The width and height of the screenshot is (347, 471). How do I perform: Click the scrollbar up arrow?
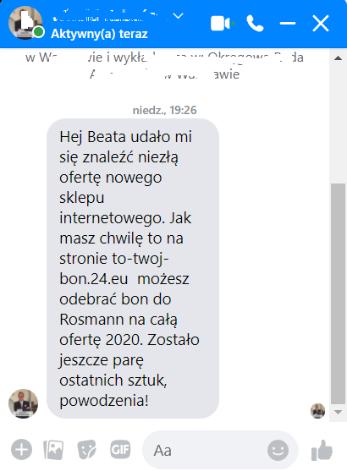pos(338,58)
